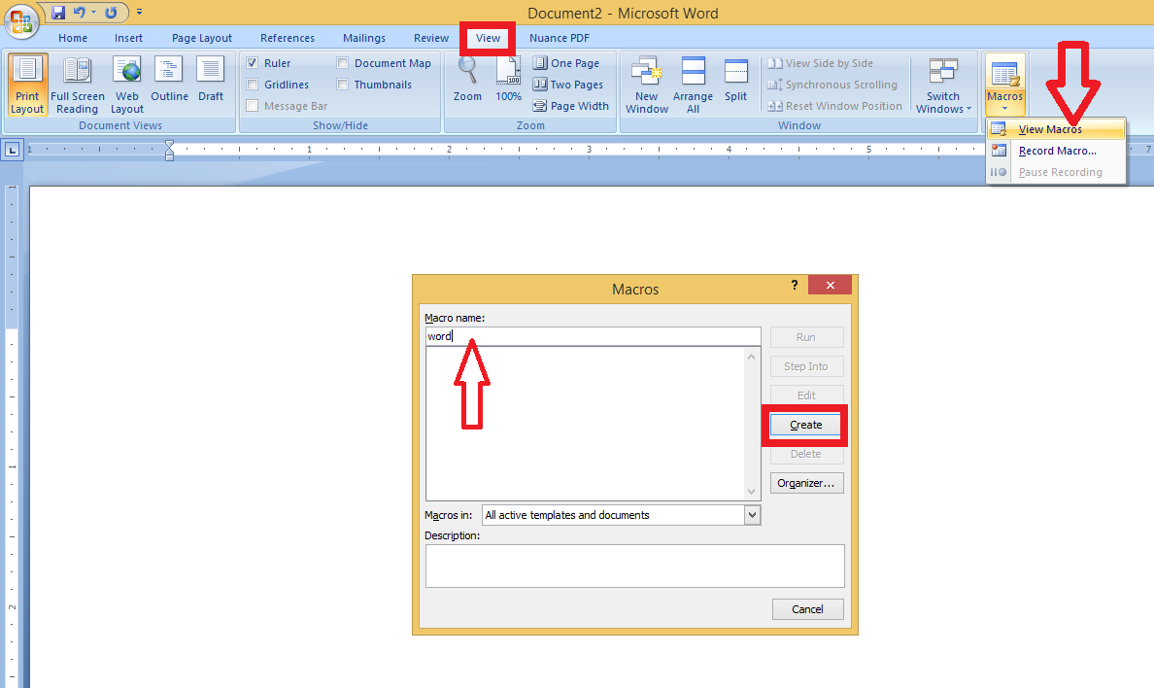Switch to Web Layout view
1154x688 pixels.
click(126, 85)
